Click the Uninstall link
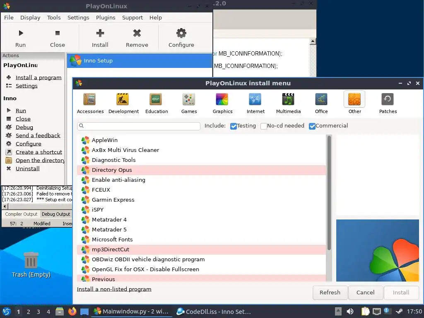This screenshot has height=318, width=424. point(28,169)
